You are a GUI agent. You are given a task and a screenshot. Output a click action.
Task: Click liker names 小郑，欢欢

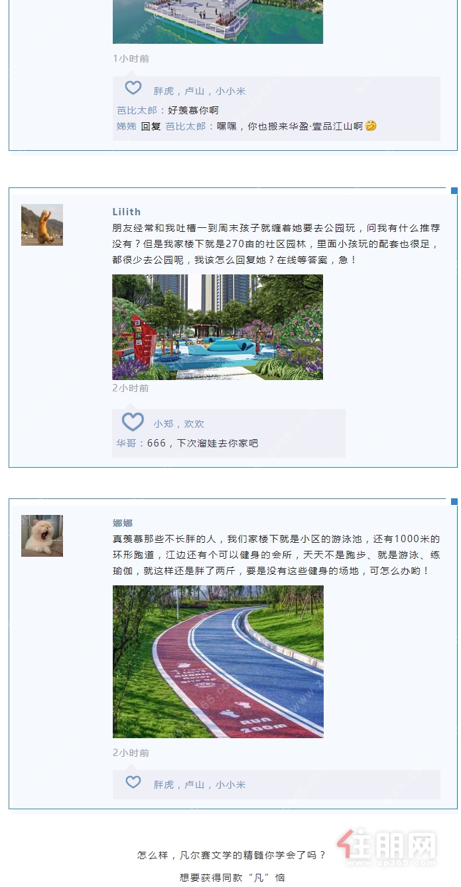coord(179,424)
